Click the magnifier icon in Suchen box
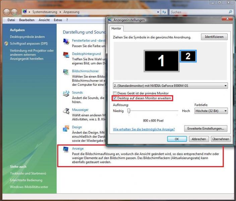Viewport: 236px width, 201px height. point(230,12)
